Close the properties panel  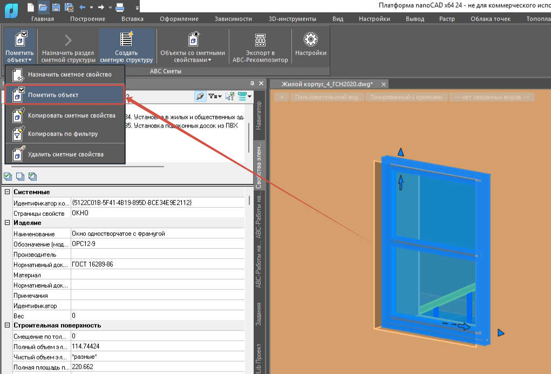261,83
